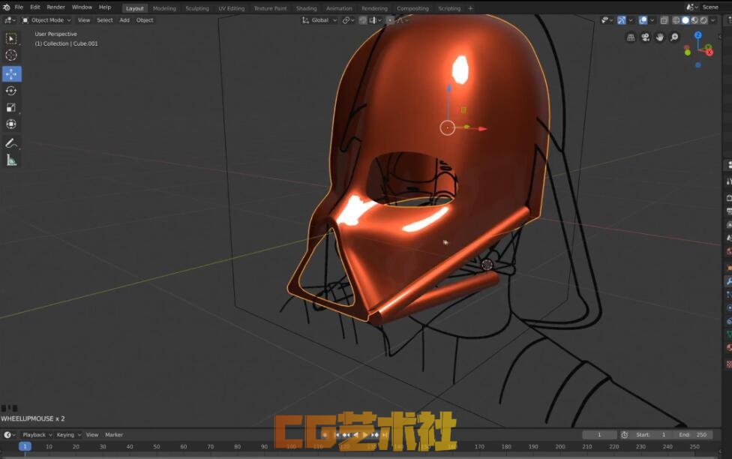Expand the gizmo options dropdown arrow

[631, 20]
